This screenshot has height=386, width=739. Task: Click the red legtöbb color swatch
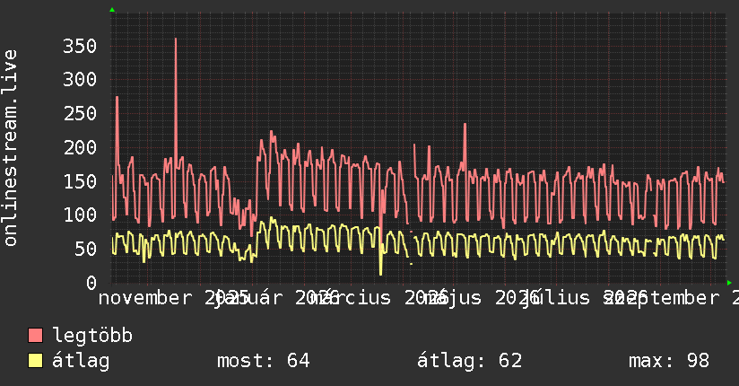tap(35, 335)
